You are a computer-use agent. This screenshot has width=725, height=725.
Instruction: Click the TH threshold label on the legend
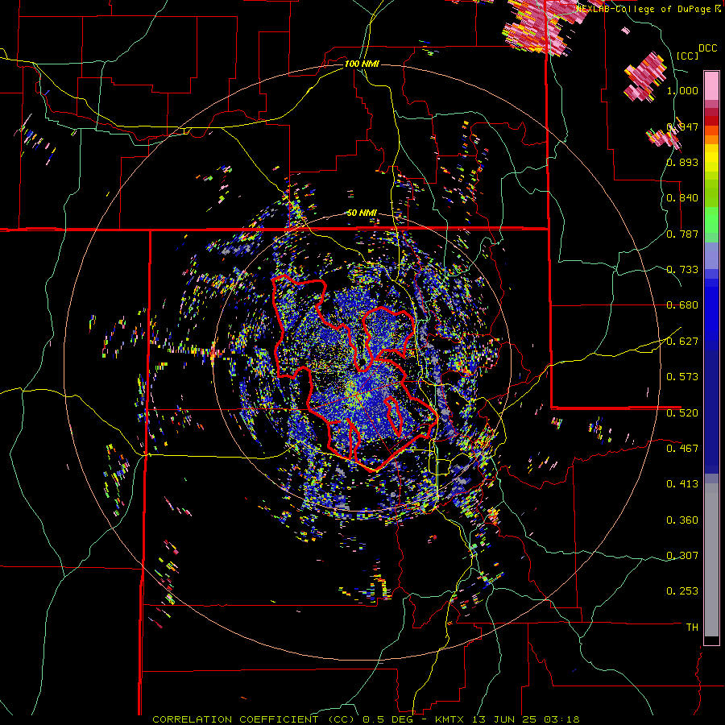pyautogui.click(x=692, y=628)
